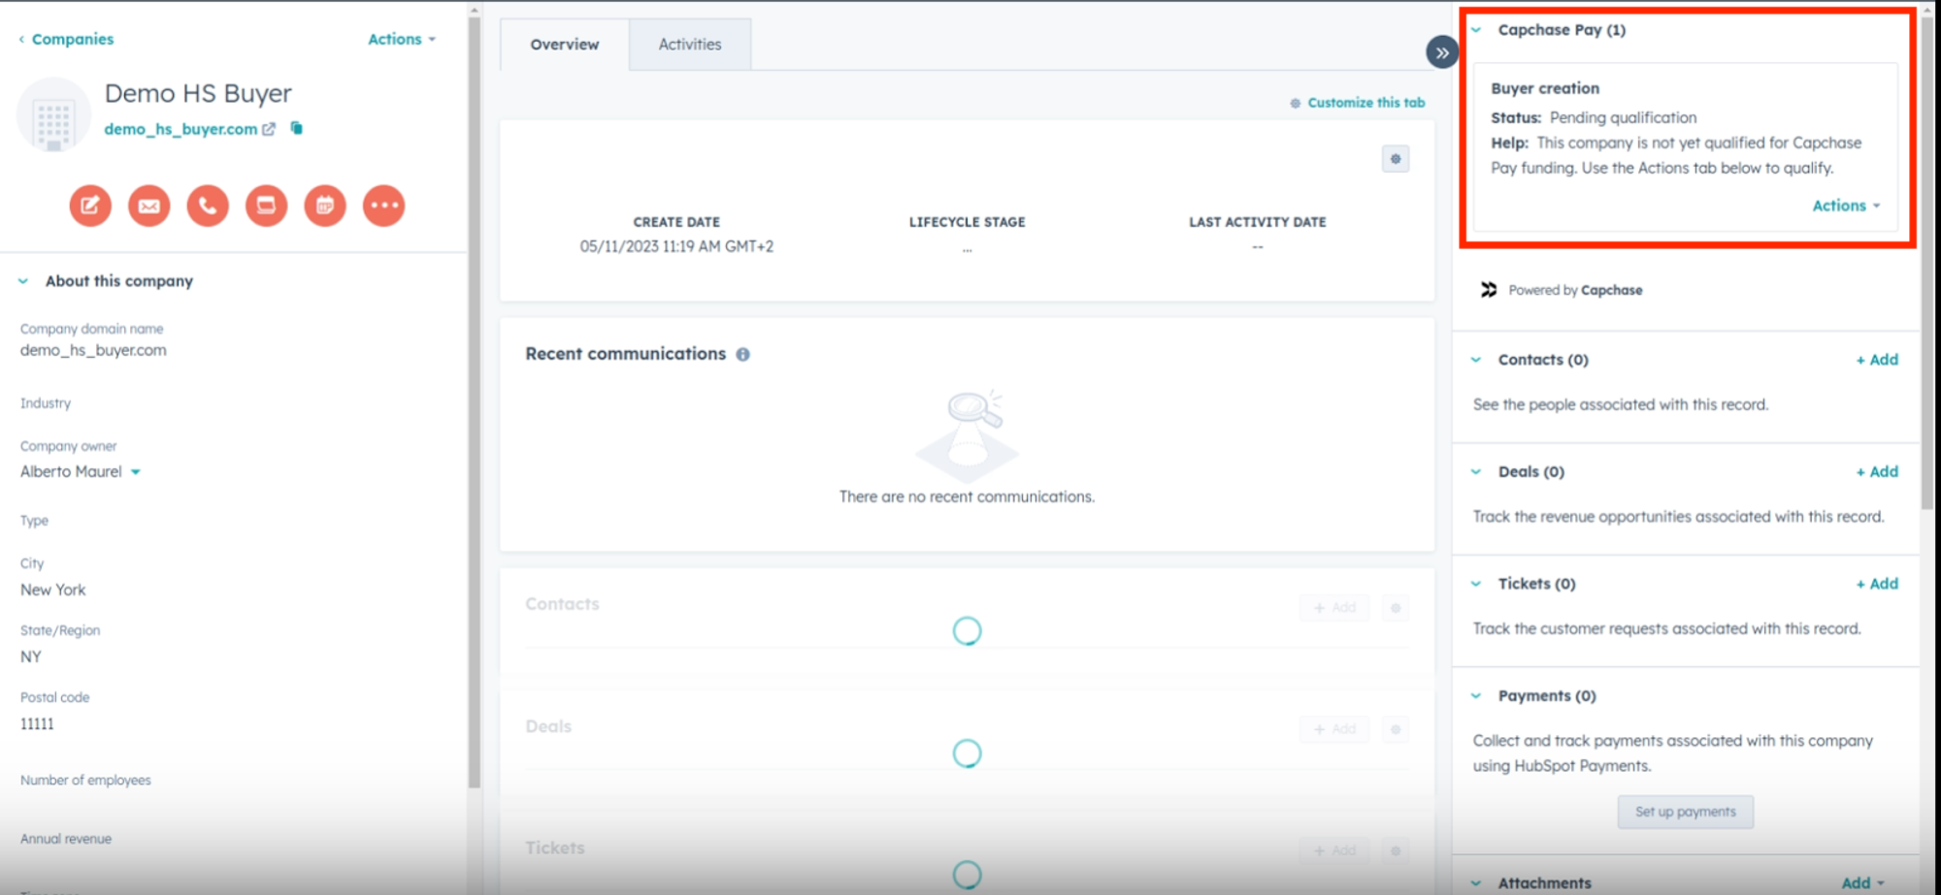Click the Powered by Capchase link

1575,290
